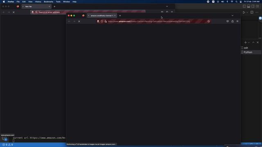Open the date and time in menu bar
262x147 pixels.
(x=252, y=2)
